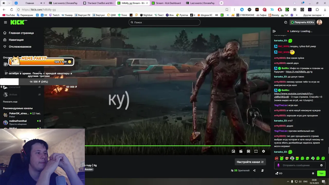Open rodinafromthai recommended channel
329x185 pixels.
(22, 122)
